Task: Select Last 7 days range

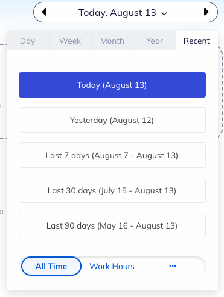Action: pyautogui.click(x=112, y=155)
